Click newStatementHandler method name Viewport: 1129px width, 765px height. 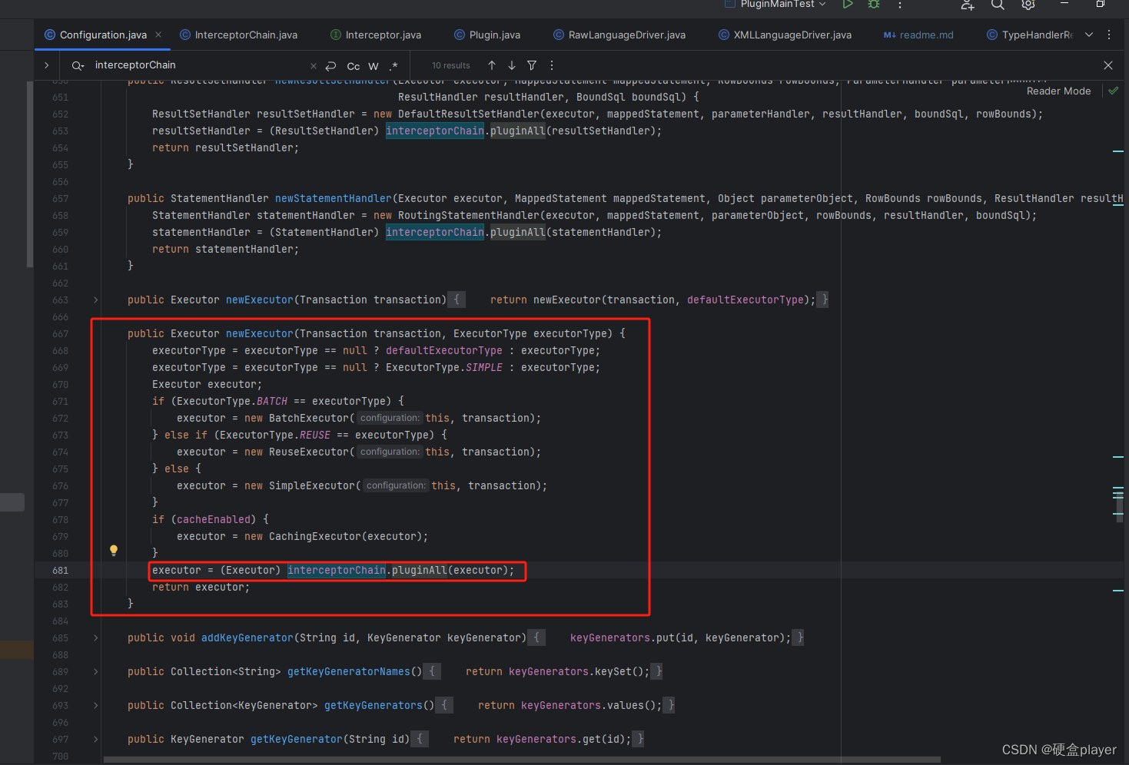(x=334, y=198)
